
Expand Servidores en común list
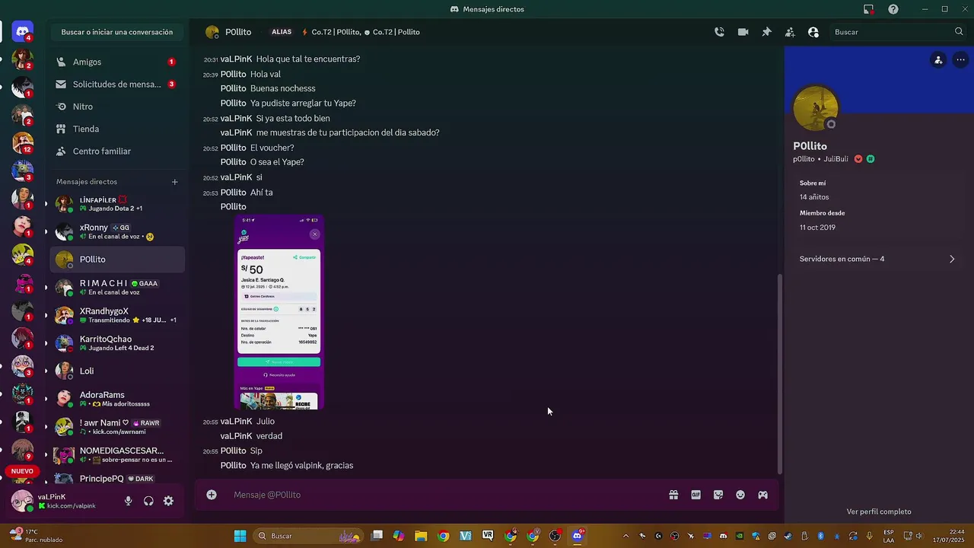[x=877, y=259]
